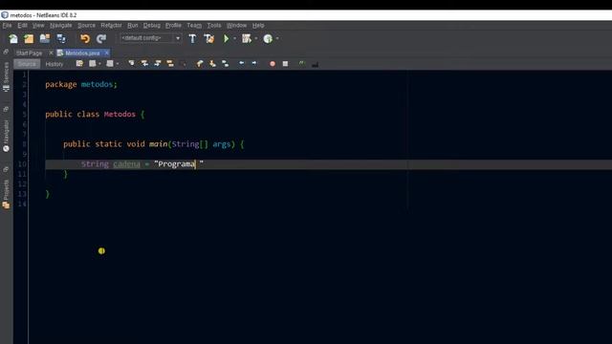The image size is (612, 344).
Task: Open the minimized Projects side panel
Action: 6,194
